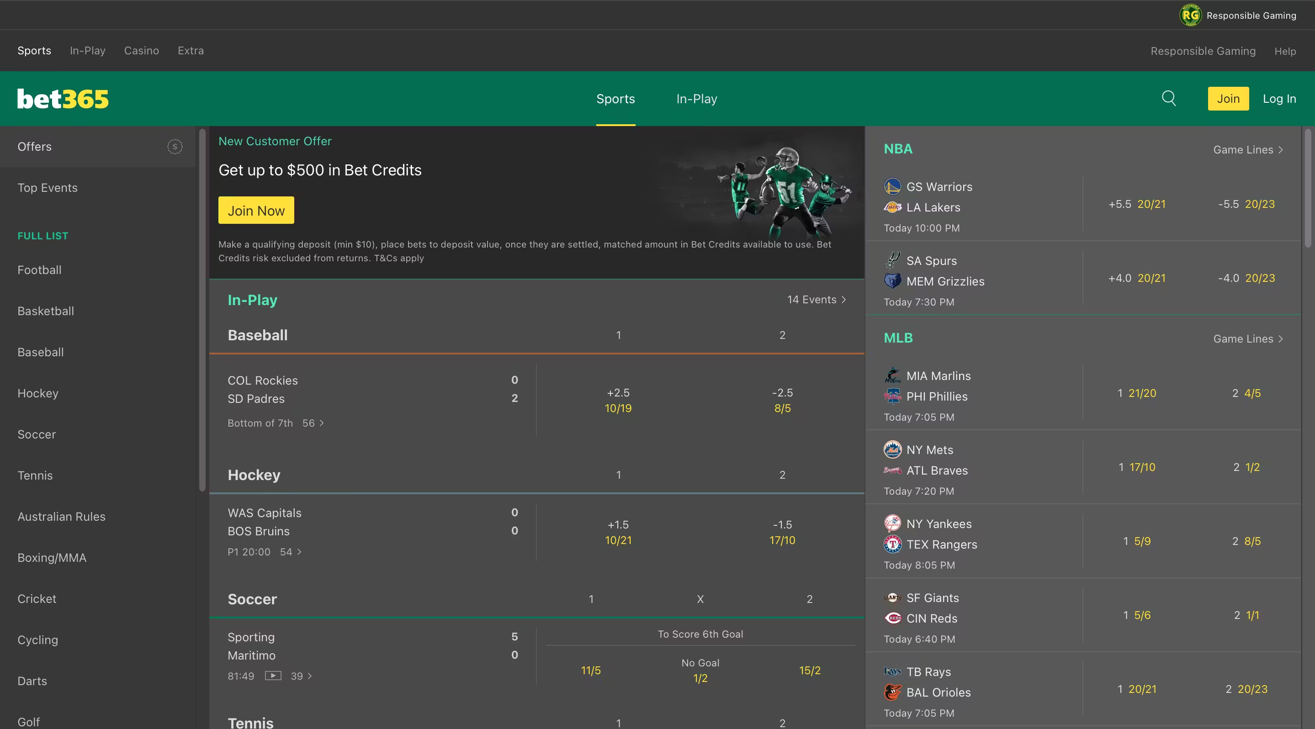
Task: Open MLB Game Lines chevron link
Action: coord(1248,339)
